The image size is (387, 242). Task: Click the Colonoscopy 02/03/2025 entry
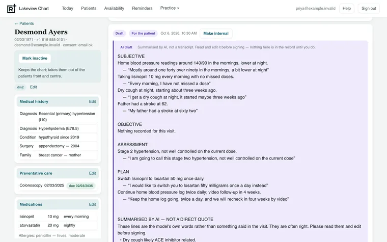point(42,185)
